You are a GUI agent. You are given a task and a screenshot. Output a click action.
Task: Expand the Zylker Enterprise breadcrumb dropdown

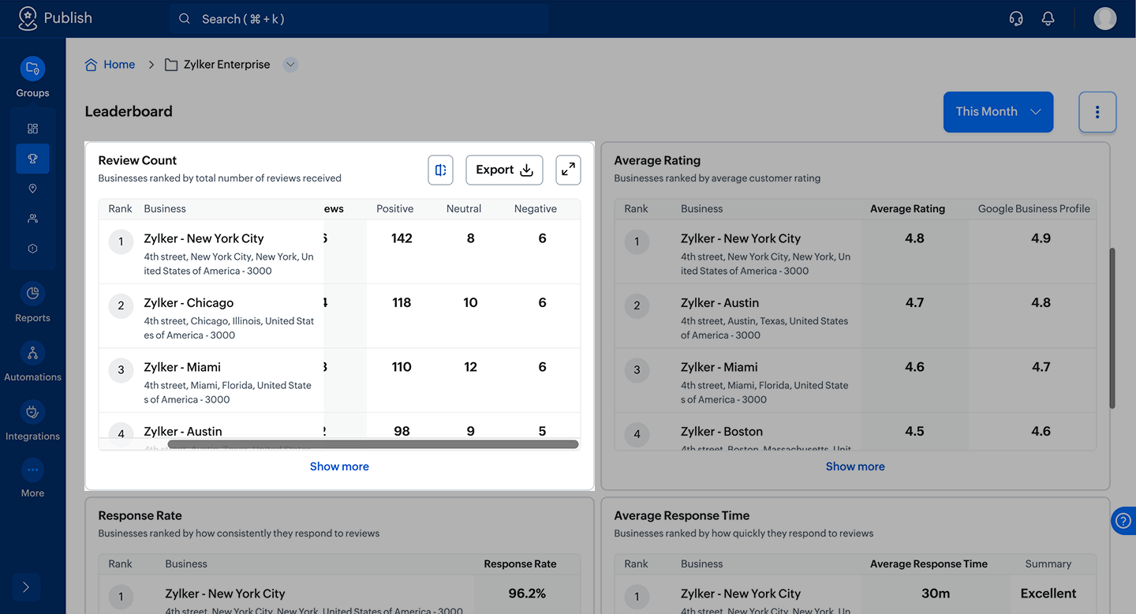[290, 65]
